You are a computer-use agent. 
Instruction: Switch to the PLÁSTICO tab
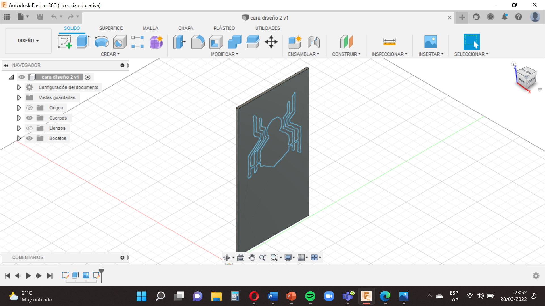224,28
